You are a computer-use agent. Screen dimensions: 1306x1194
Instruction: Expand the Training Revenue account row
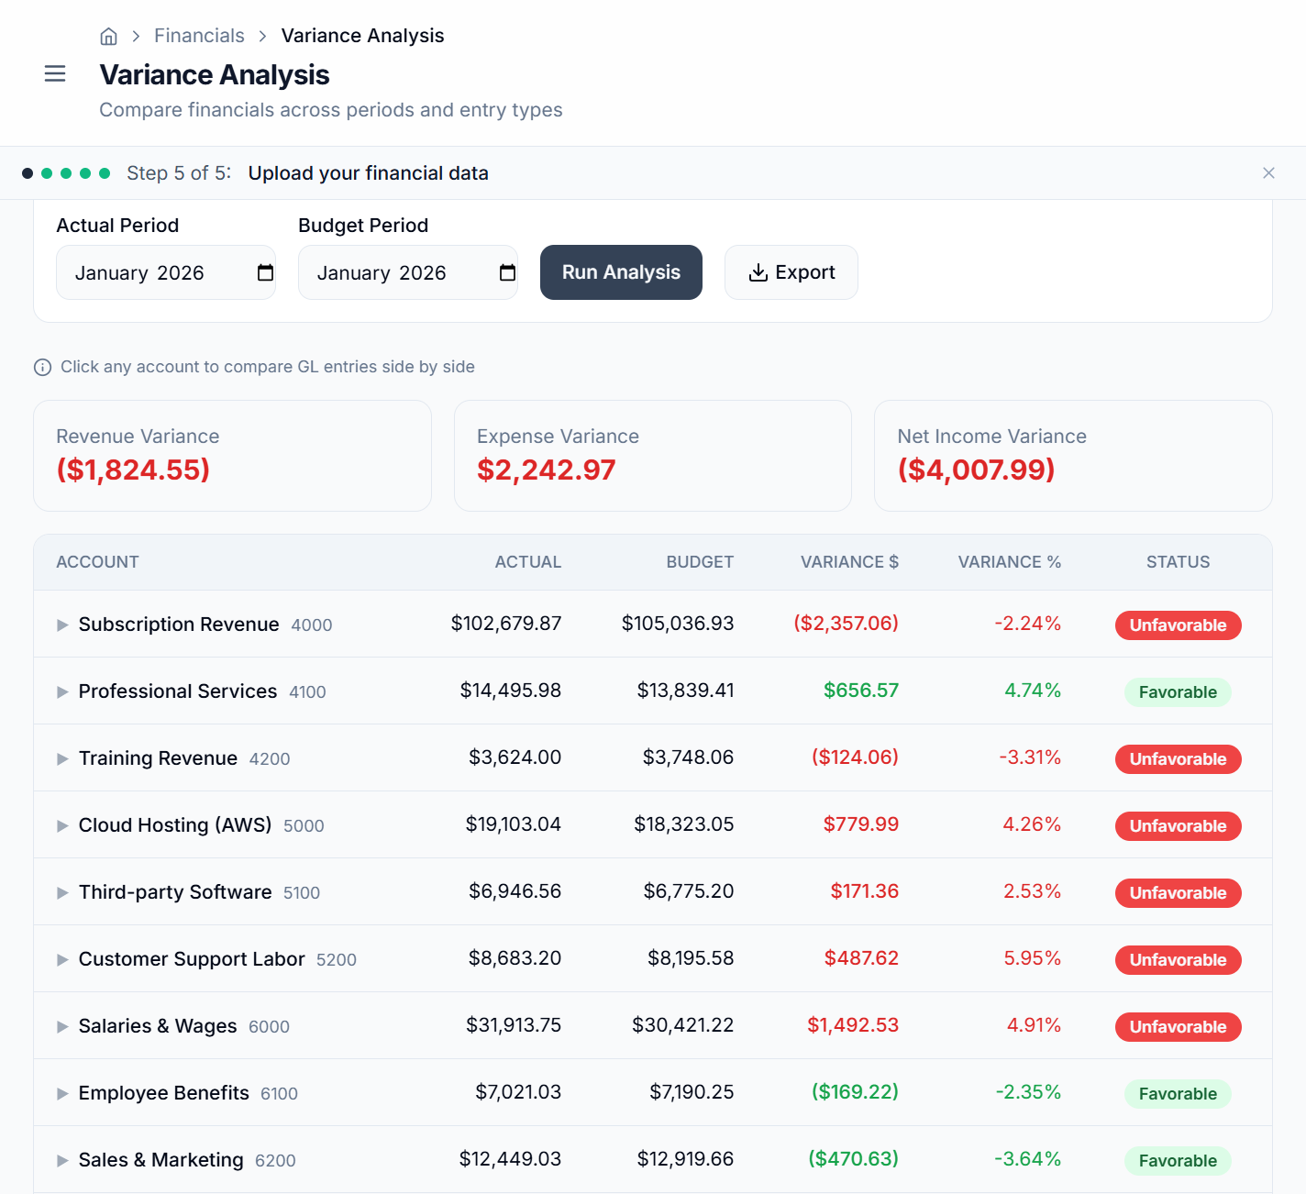point(61,758)
